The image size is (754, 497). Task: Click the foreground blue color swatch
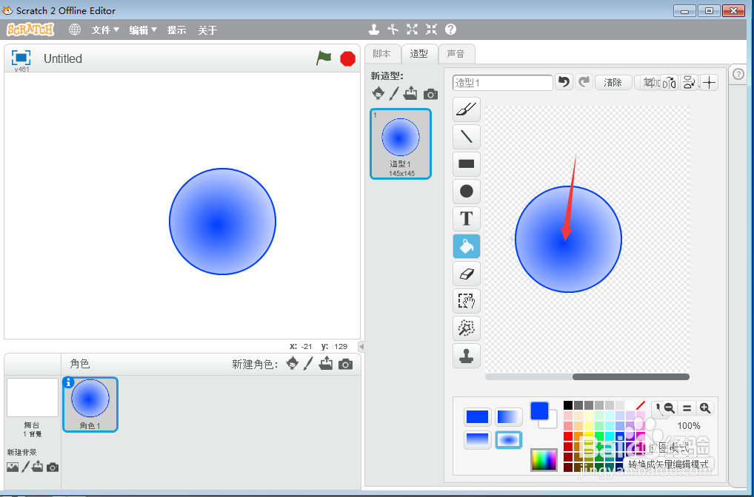[539, 411]
